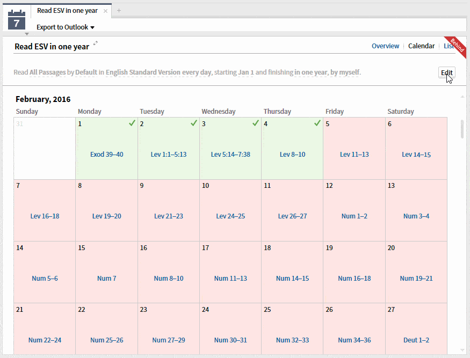
Task: Click the Saturday column header
Action: click(x=401, y=112)
